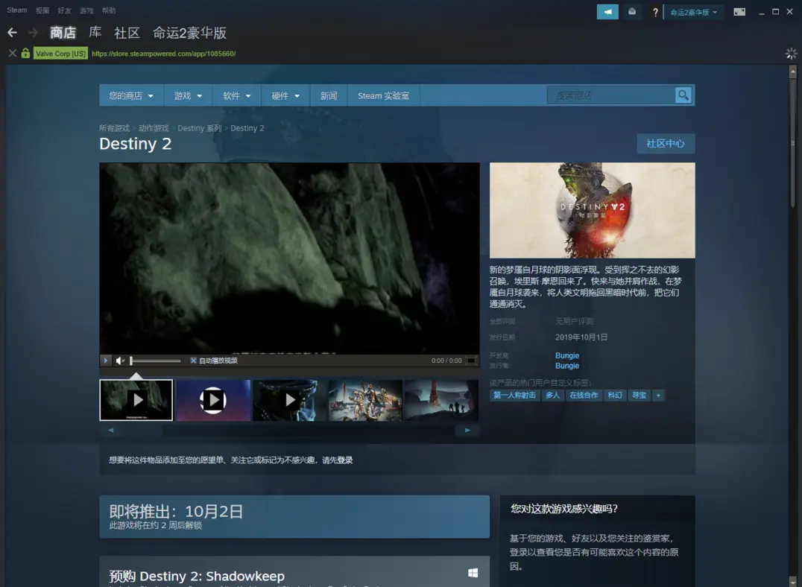The height and width of the screenshot is (587, 802).
Task: Select the first video thumbnail
Action: pos(136,400)
